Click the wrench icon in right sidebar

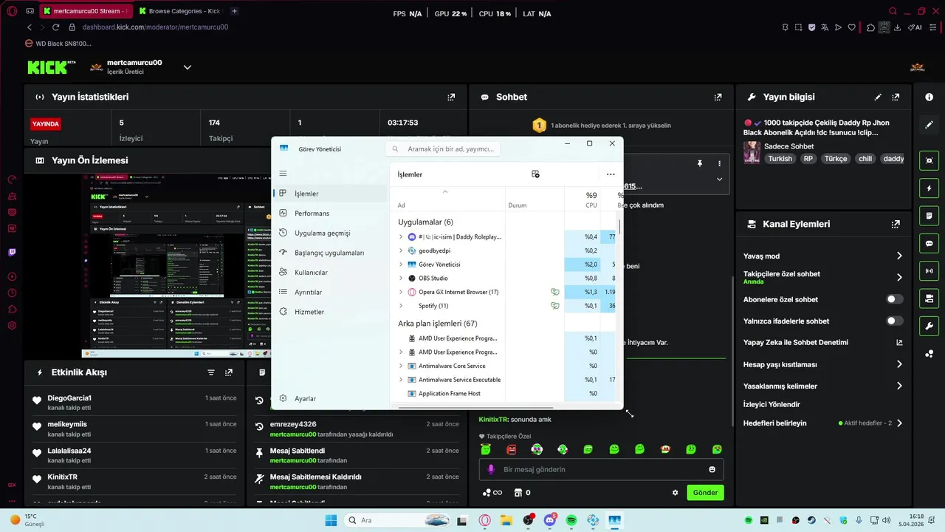929,326
